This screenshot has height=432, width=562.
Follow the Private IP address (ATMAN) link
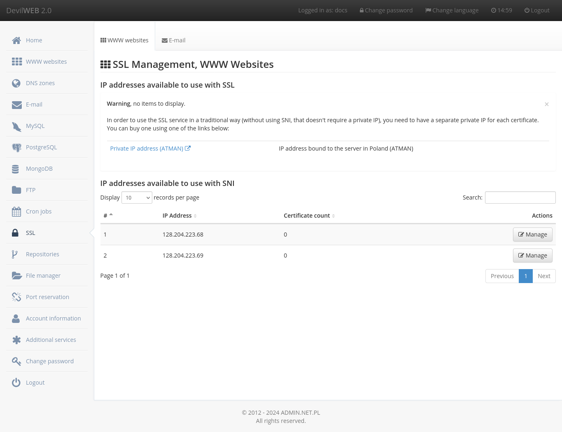(x=147, y=148)
